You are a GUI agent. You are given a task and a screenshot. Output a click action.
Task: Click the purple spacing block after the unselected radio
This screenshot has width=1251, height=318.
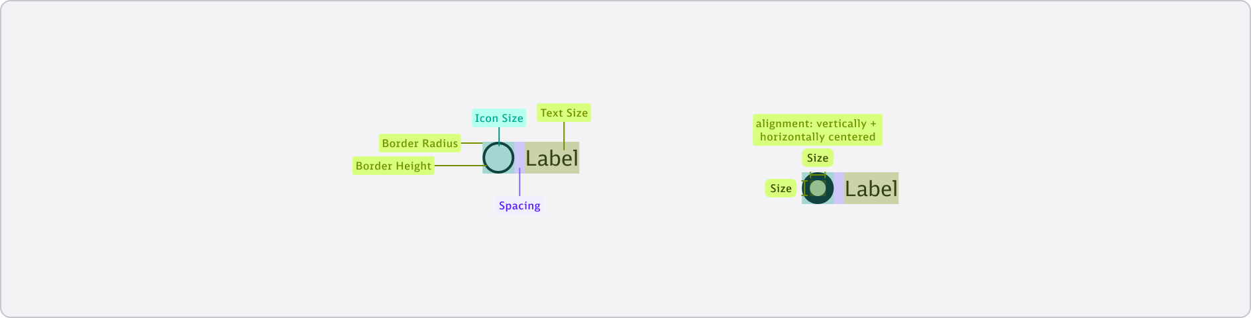[520, 154]
